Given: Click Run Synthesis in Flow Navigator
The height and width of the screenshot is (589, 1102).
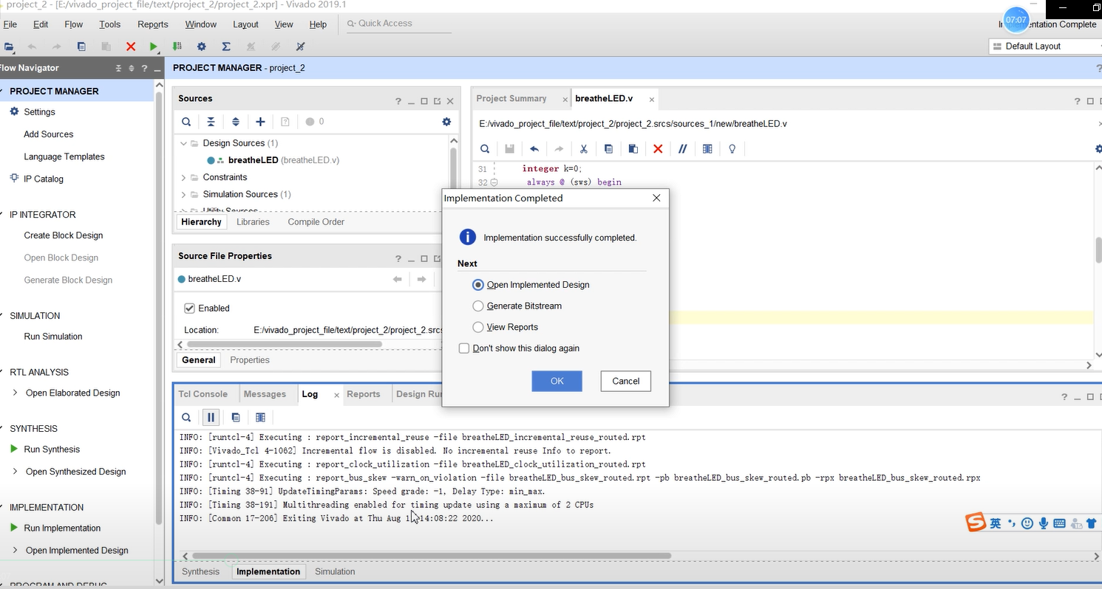Looking at the screenshot, I should coord(52,449).
